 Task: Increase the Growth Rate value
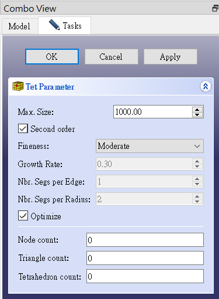[x=197, y=161]
